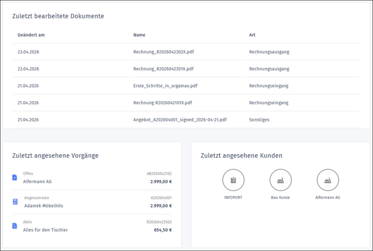Screen dimensions: 373x251
Task: Click the amount 2.999,00 € for Alfermann AG
Action: (x=161, y=182)
